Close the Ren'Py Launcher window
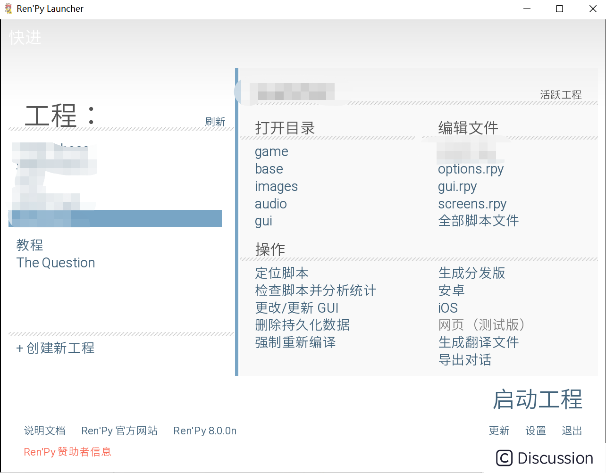The width and height of the screenshot is (606, 473). coord(593,8)
